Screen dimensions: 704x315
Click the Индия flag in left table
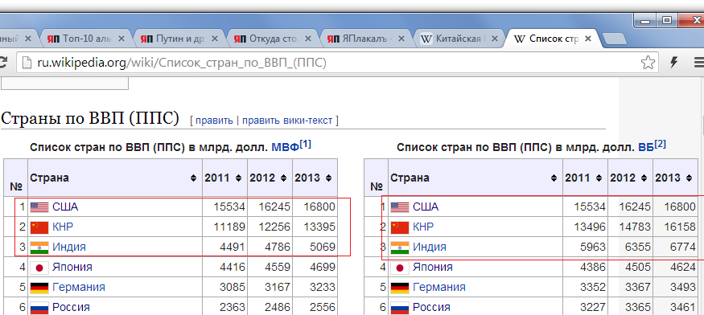39,247
